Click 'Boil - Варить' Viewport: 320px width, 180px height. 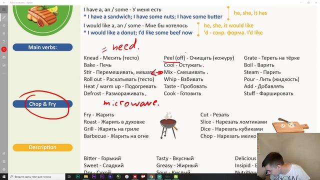point(259,65)
